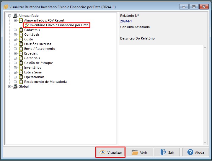This screenshot has height=161, width=212.
Task: Select the Especiais tree label
Action: click(x=31, y=53)
